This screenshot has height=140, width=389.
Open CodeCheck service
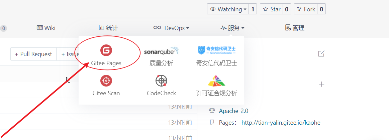click(161, 86)
